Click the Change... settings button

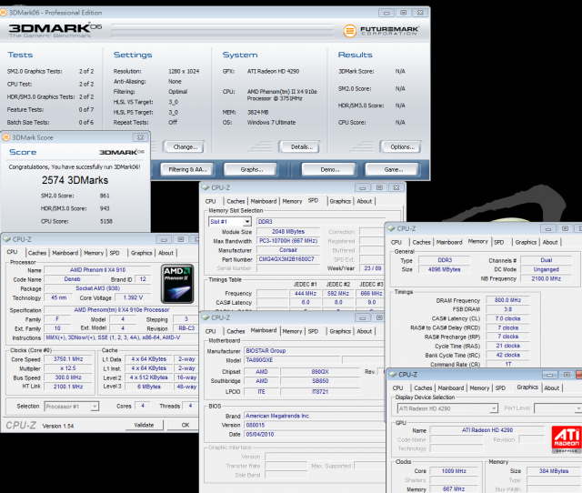185,147
